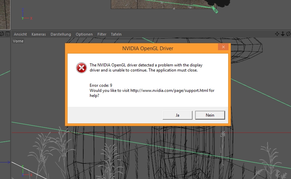Open the Filter viewport menu
The height and width of the screenshot is (179, 291).
pos(102,34)
